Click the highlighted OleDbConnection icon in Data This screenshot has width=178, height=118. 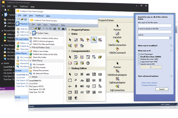point(94,39)
